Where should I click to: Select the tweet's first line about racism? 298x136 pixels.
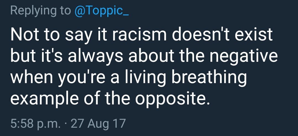[142, 35]
